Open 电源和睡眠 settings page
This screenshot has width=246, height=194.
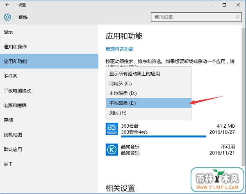click(49, 106)
